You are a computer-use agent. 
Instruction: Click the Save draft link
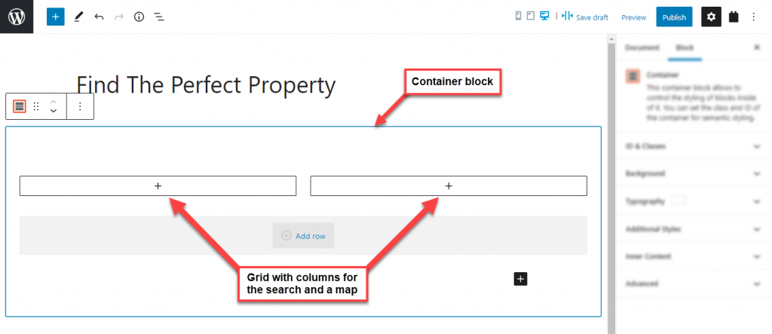coord(592,17)
